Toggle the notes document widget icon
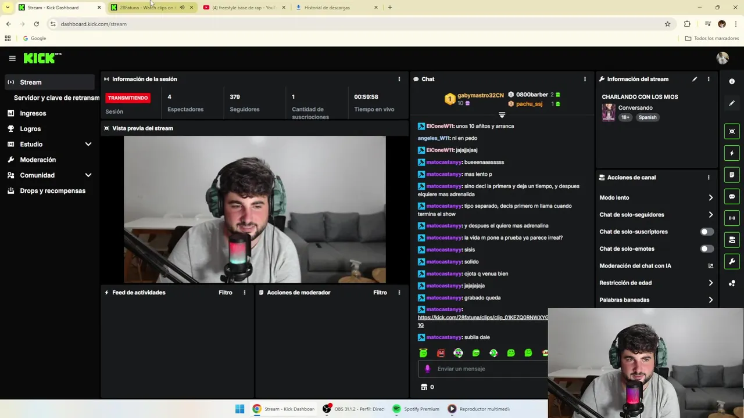 (732, 175)
